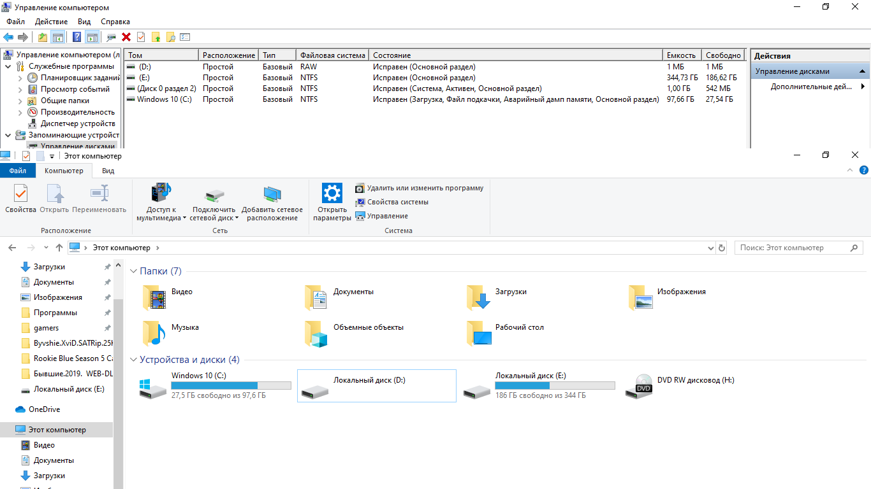Viewport: 871px width, 489px height.
Task: Open Свойства in the Explorer ribbon
Action: [x=20, y=199]
